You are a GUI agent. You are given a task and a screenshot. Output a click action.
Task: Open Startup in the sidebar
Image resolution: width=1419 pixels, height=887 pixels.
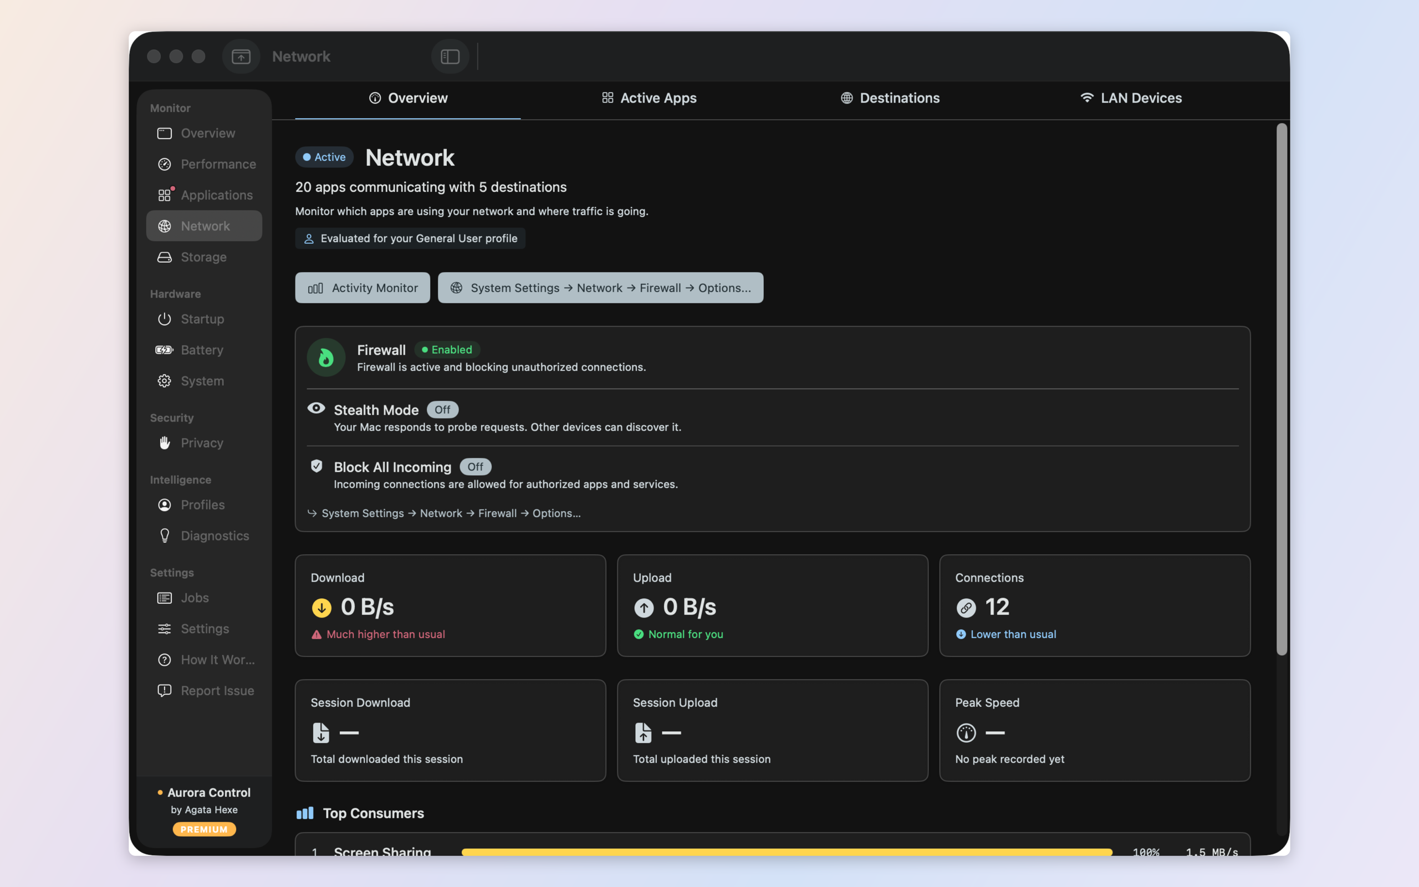[x=203, y=319]
